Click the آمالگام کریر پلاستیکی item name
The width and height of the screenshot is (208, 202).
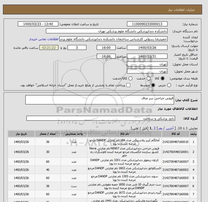click(125, 142)
